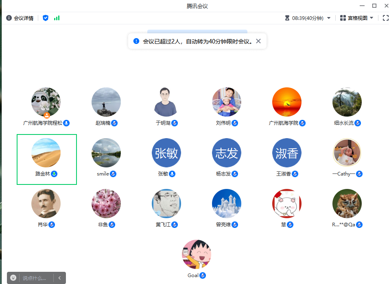Screen dimensions: 389x284
Task: Dismiss the 40-minute limit notification
Action: 258,41
